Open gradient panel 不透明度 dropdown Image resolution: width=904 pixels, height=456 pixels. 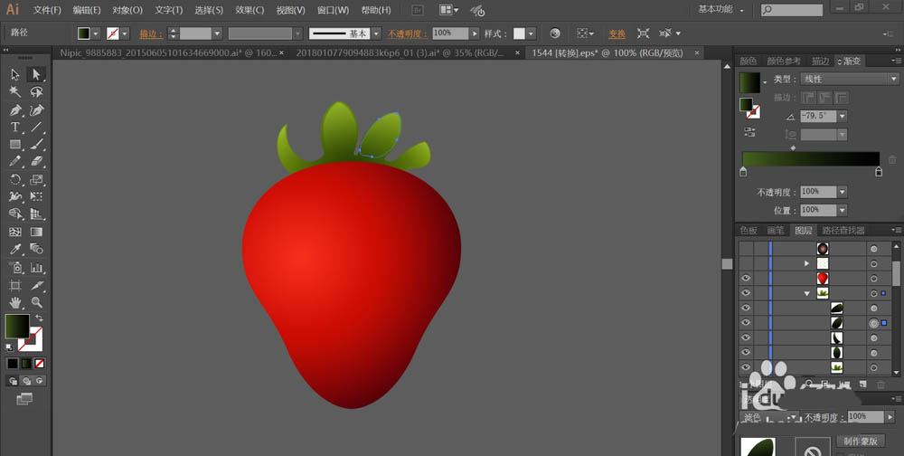[843, 192]
